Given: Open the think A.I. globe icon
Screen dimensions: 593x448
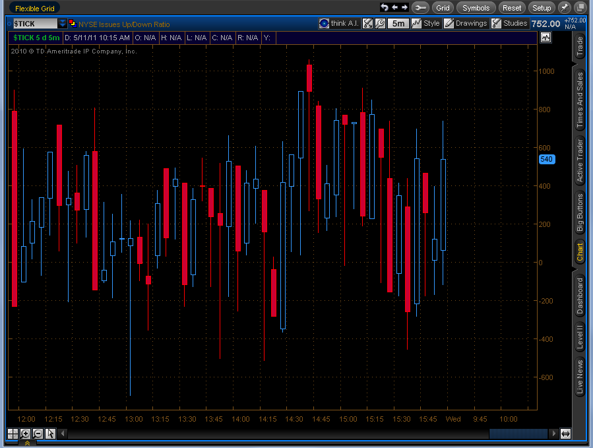Looking at the screenshot, I should click(324, 24).
